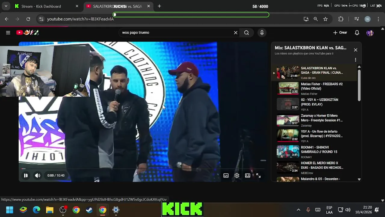Open ESP LAA language switcher

[329, 210]
